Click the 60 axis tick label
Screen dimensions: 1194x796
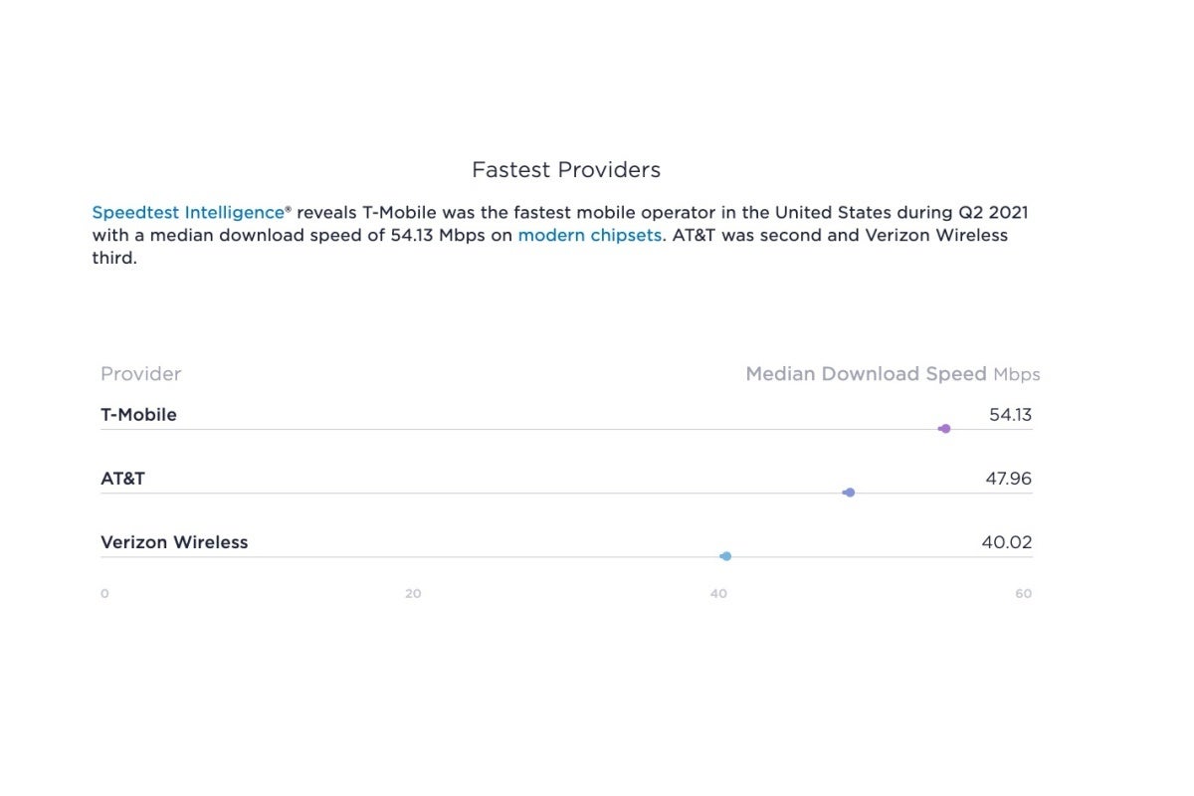(1023, 594)
